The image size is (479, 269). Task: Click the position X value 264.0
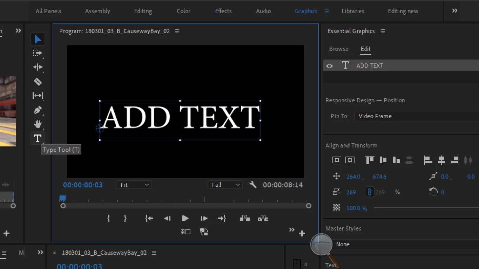tap(353, 177)
